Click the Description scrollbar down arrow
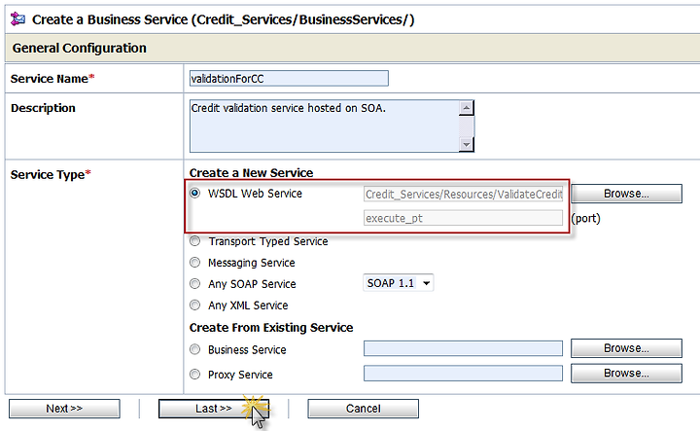 (466, 144)
